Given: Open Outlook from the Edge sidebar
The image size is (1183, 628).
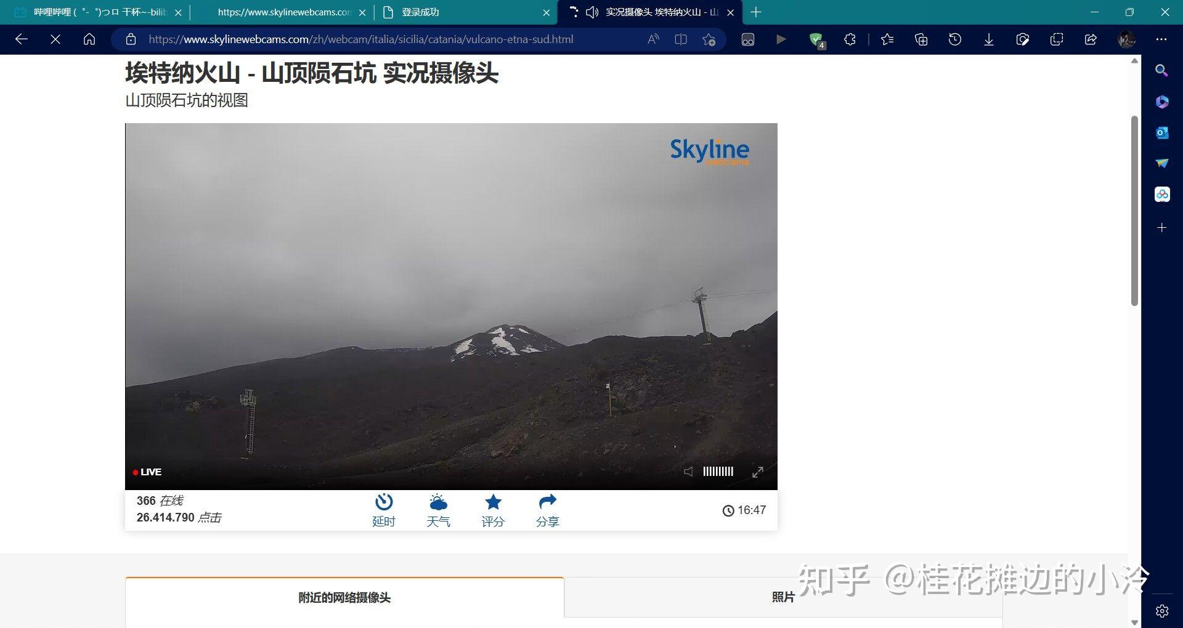Looking at the screenshot, I should [1161, 132].
